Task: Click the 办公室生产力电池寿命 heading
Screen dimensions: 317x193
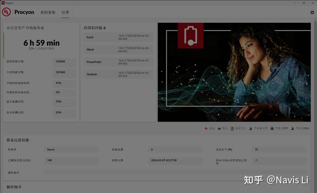Action: 25,28
